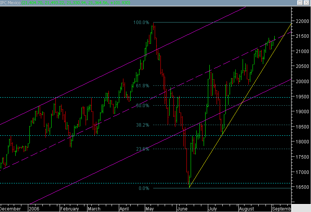
Task: Select the 23.6% Fibonacci level label
Action: [x=143, y=149]
